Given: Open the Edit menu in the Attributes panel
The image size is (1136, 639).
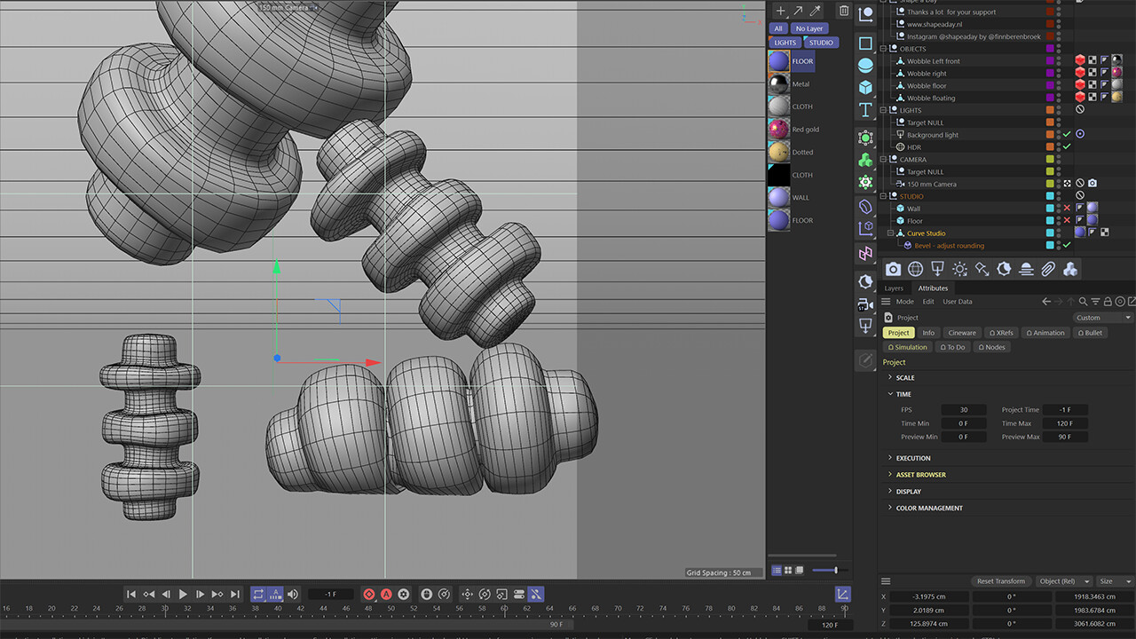Looking at the screenshot, I should (x=928, y=302).
